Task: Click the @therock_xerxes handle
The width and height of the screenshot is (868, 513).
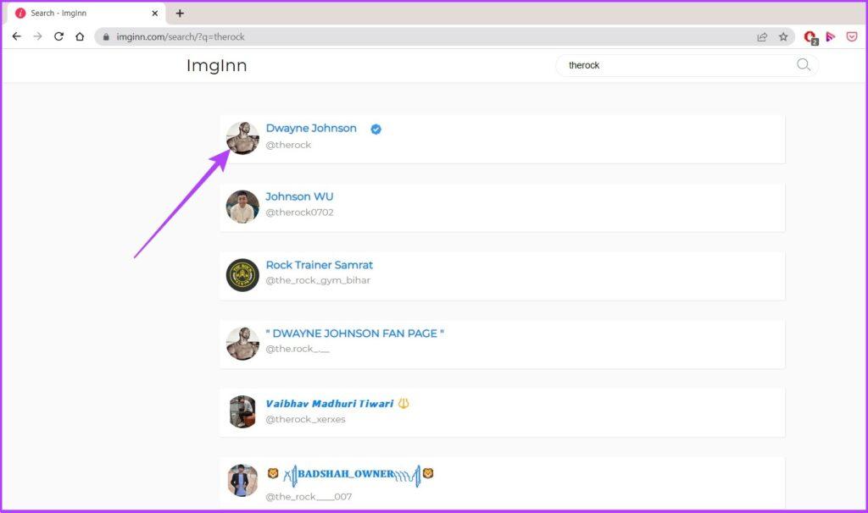Action: click(x=305, y=420)
